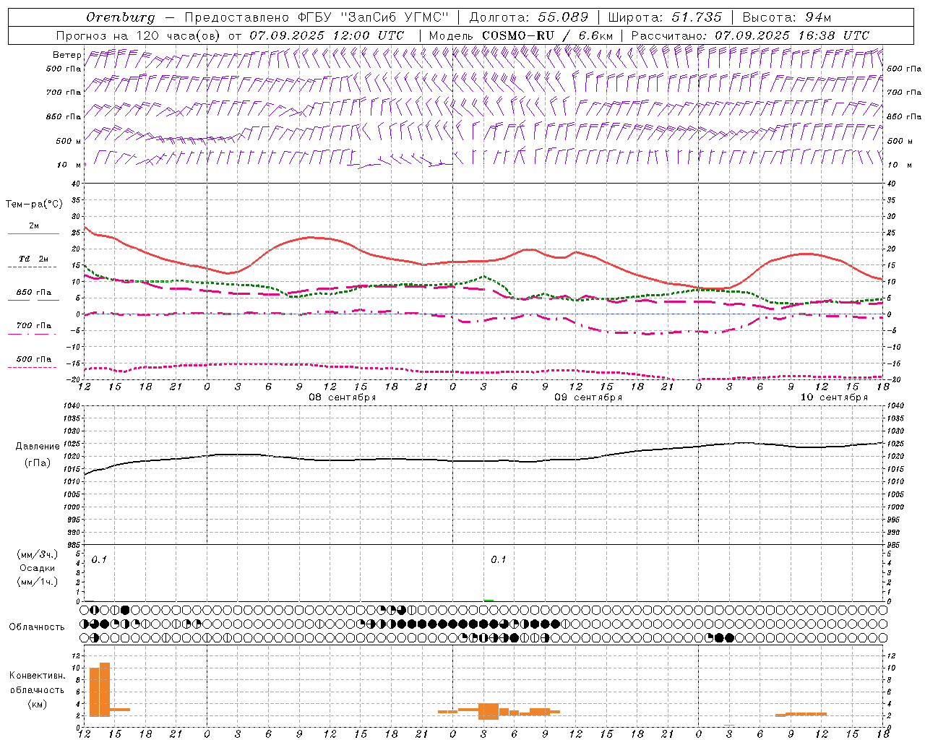The width and height of the screenshot is (925, 740).
Task: Click the "0.1" precipitation value on 09 сентября
Action: click(x=499, y=560)
